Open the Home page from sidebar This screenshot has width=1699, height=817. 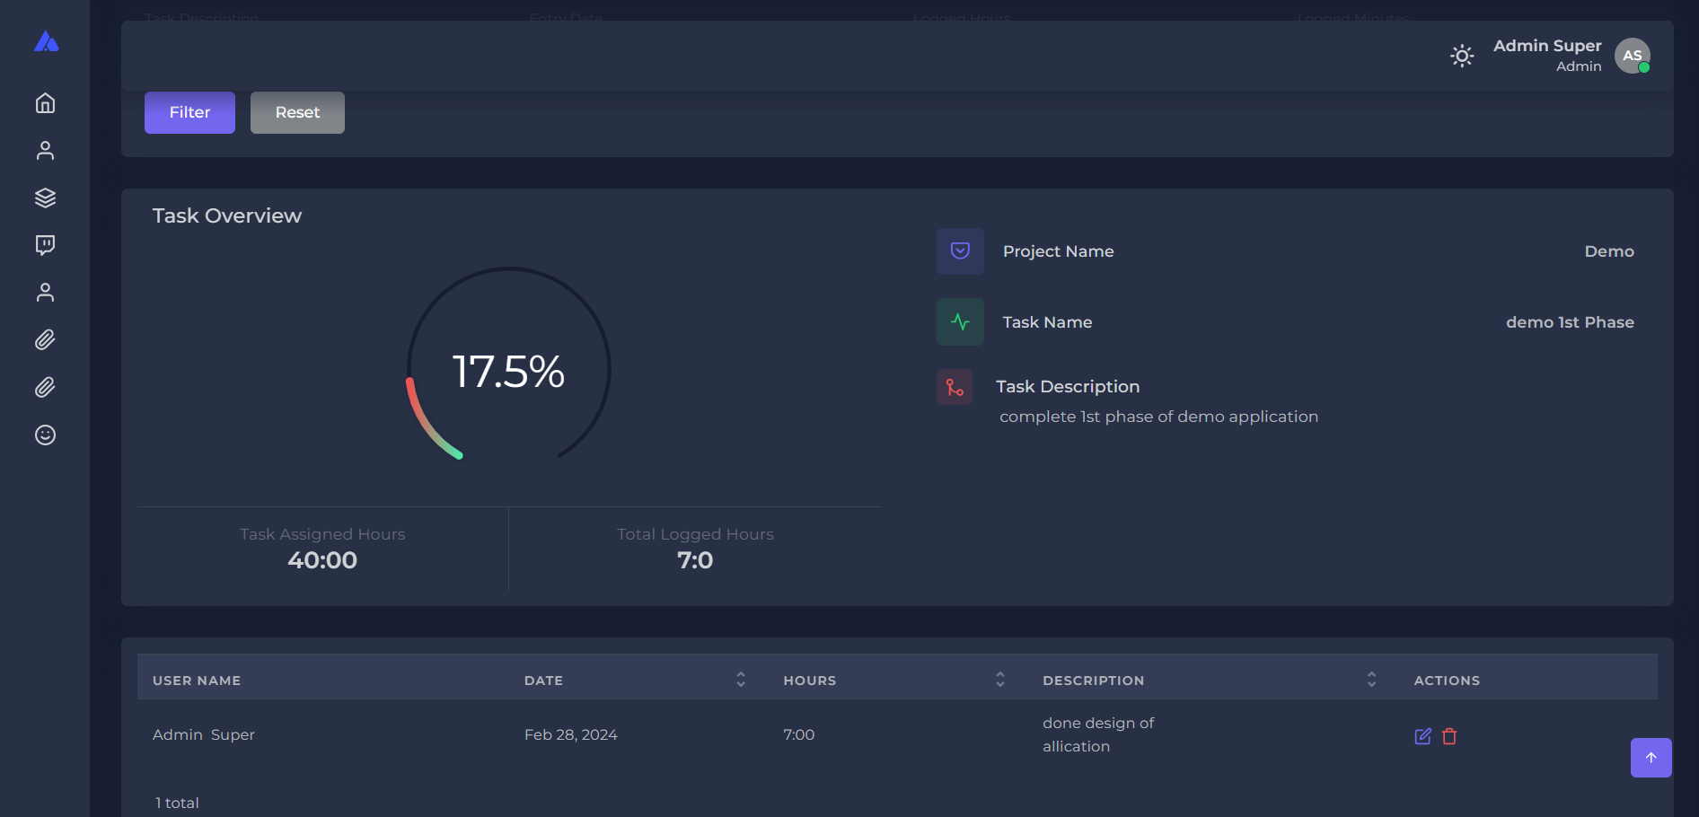click(x=45, y=103)
